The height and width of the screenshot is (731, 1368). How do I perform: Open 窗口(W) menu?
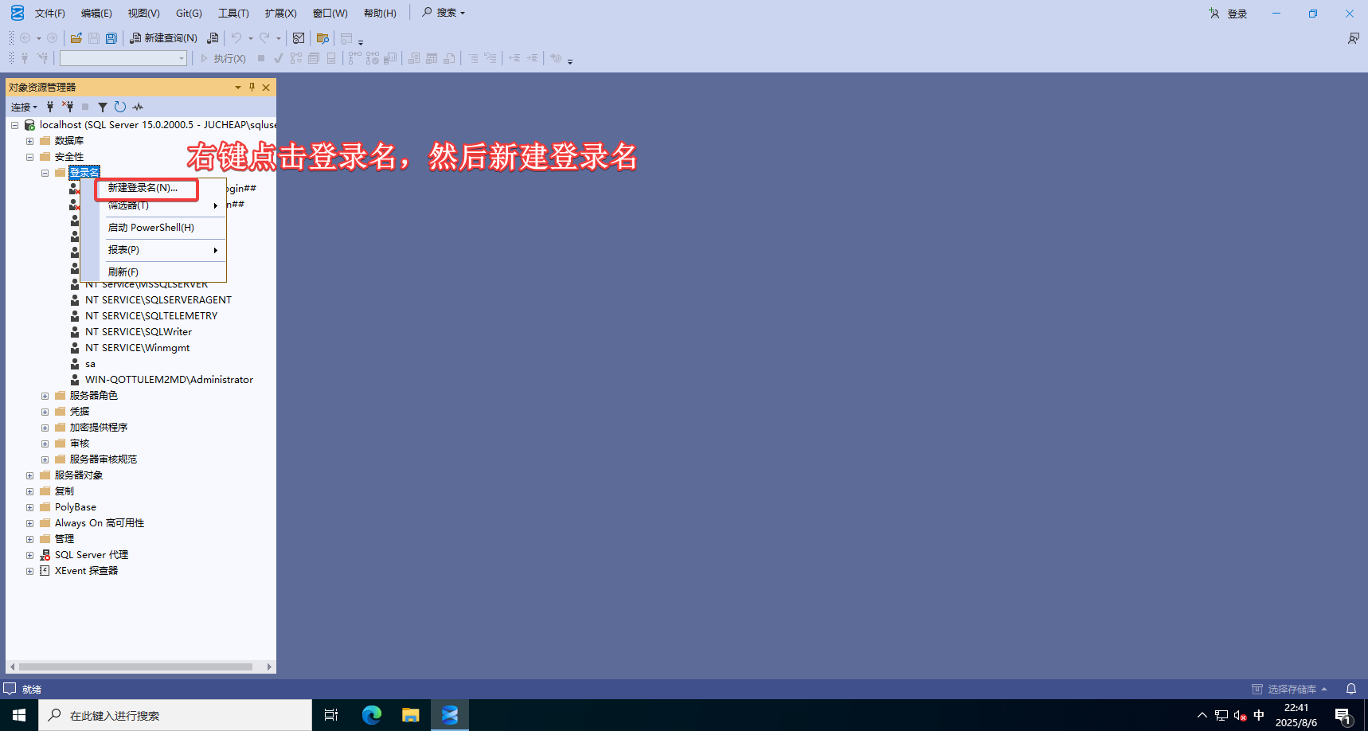click(x=330, y=14)
